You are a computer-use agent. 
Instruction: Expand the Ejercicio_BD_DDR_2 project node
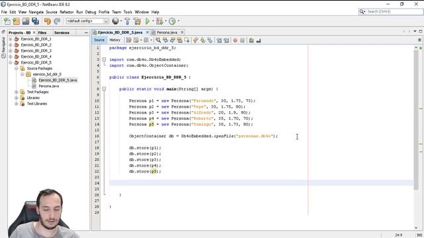point(11,45)
